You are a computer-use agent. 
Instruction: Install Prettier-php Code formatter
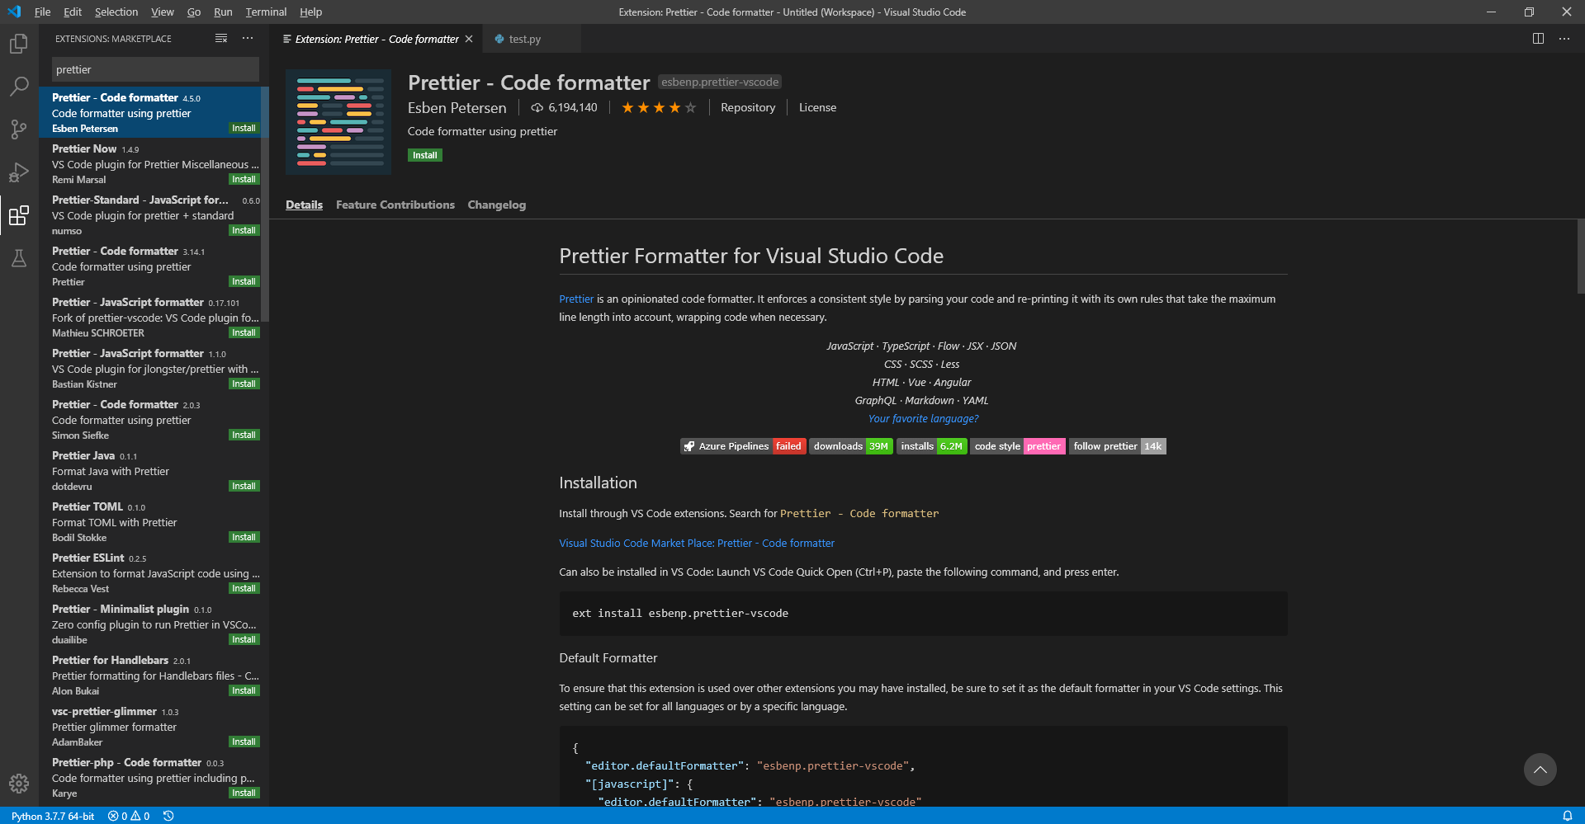(244, 793)
